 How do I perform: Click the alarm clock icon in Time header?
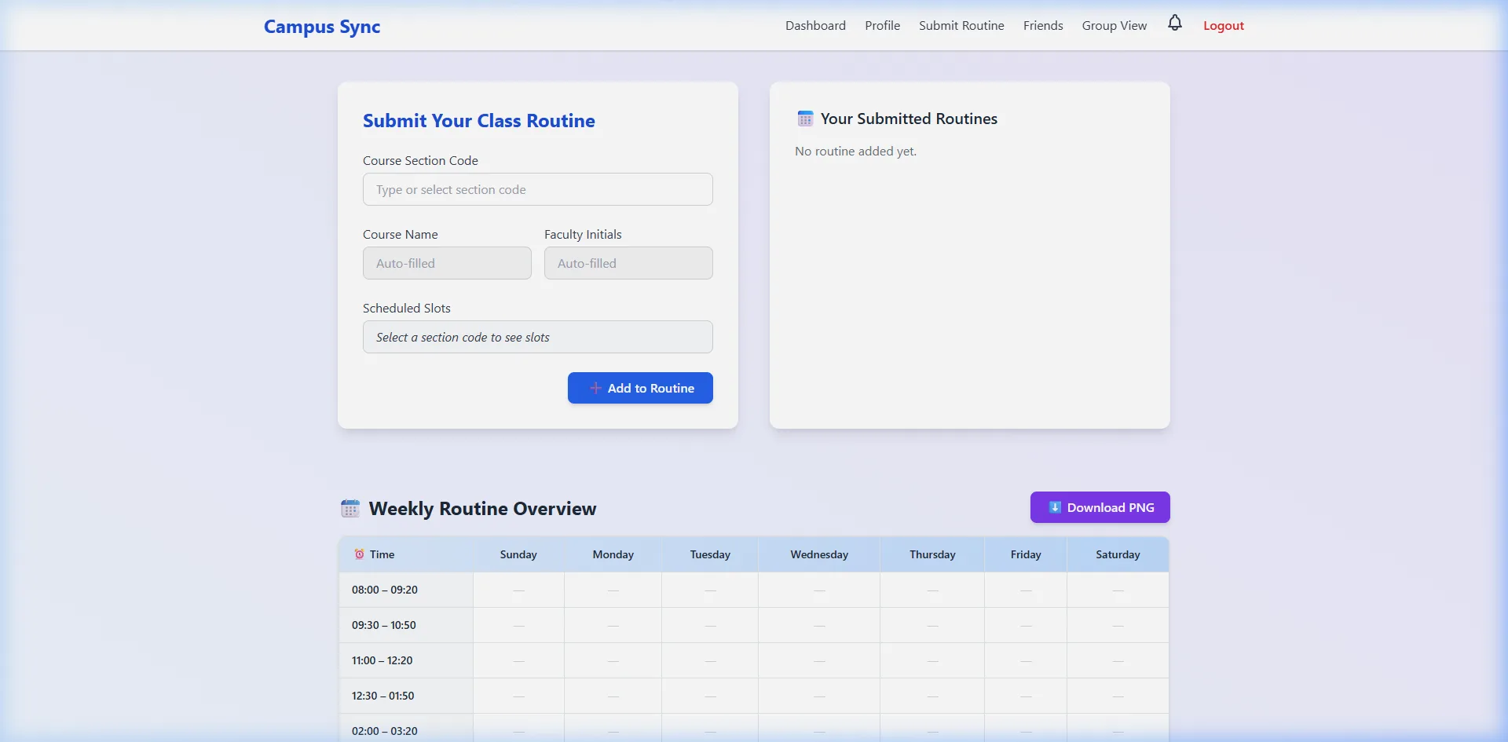(359, 554)
